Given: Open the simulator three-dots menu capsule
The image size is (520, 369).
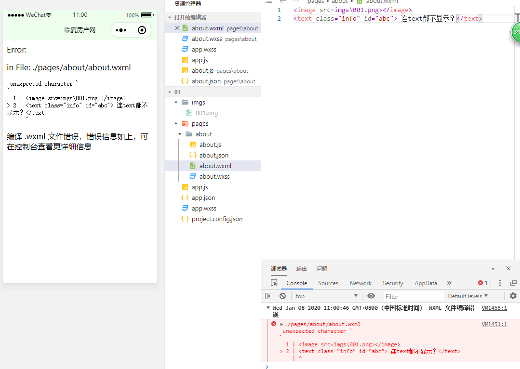Looking at the screenshot, I should coord(120,30).
